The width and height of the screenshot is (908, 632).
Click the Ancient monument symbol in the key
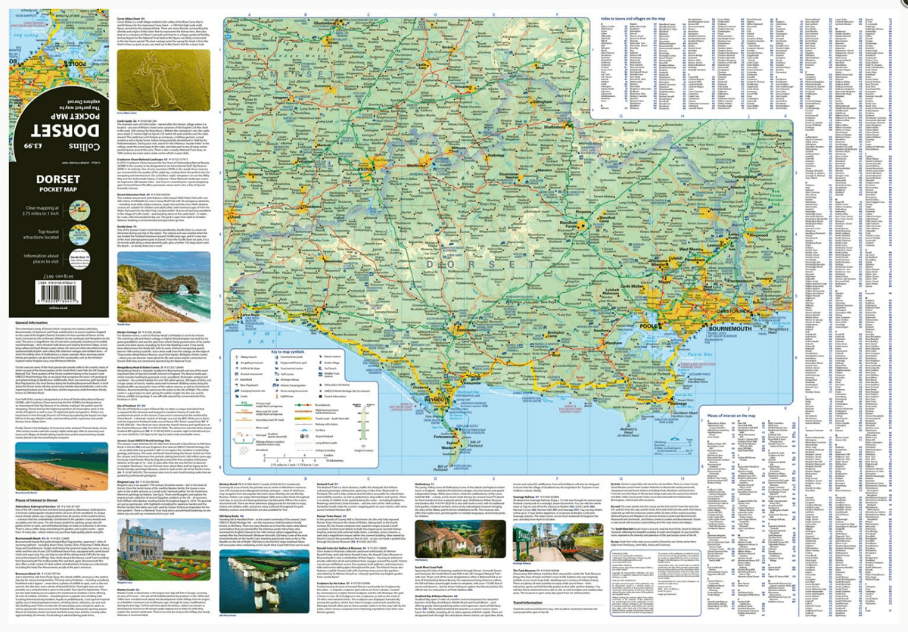coord(237,374)
